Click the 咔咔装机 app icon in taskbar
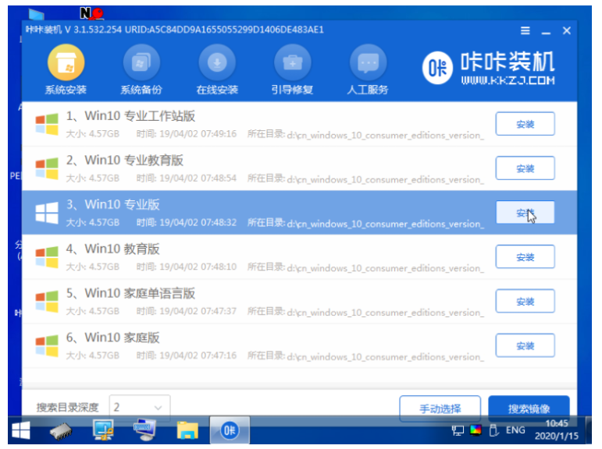Viewport: 602px width, 449px height. click(x=230, y=430)
